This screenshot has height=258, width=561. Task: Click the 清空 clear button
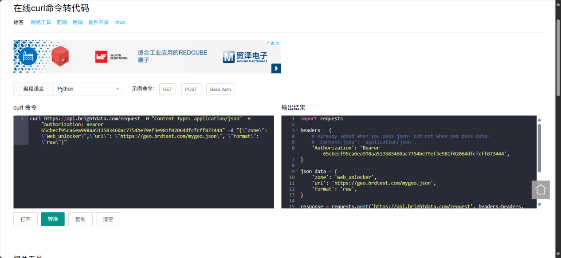108,219
